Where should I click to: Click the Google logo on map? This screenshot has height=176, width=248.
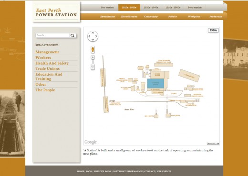click(91, 142)
